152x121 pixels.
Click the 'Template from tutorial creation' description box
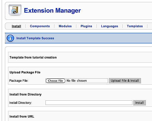(x=80, y=57)
